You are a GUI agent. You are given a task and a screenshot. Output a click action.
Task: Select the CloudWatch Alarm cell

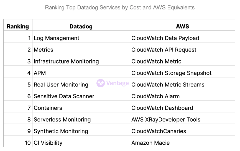[x=155, y=96]
